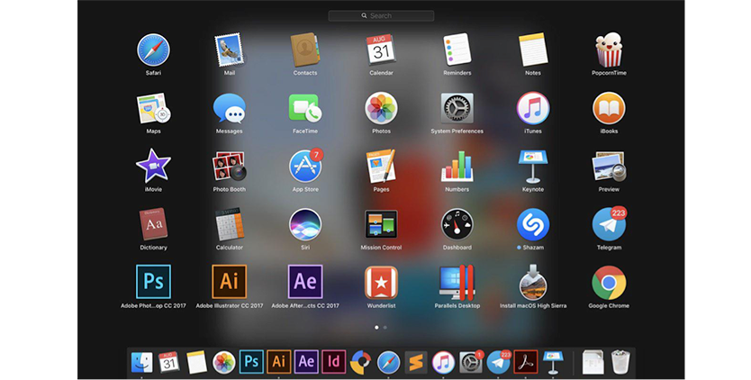Viewport: 751px width, 380px height.
Task: Launch InDesign from the Dock
Action: point(333,362)
